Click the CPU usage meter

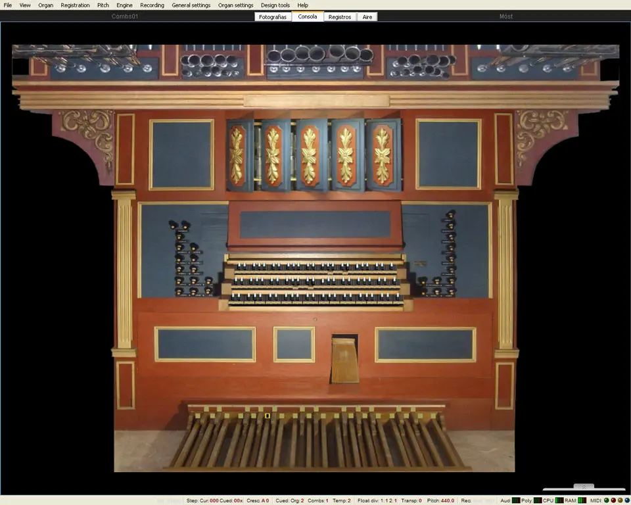559,500
